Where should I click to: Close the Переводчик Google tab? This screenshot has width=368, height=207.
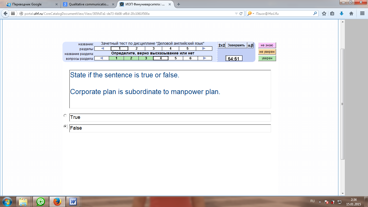(57, 4)
